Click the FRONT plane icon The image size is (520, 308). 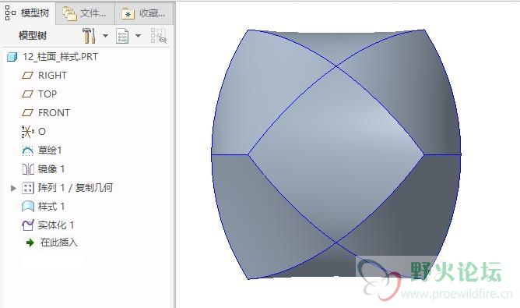27,113
